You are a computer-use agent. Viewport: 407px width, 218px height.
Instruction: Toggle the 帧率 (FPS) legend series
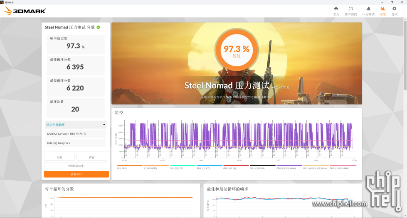(130, 167)
